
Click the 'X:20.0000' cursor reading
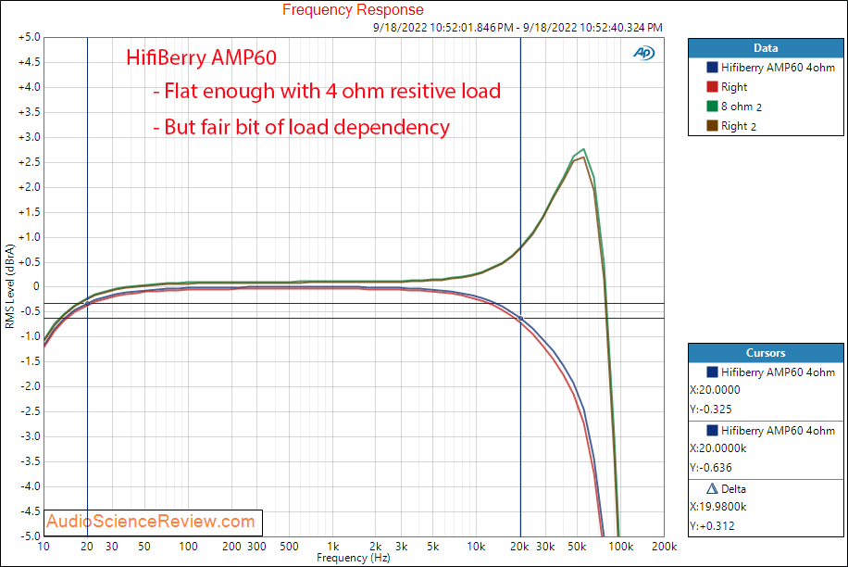pos(715,389)
